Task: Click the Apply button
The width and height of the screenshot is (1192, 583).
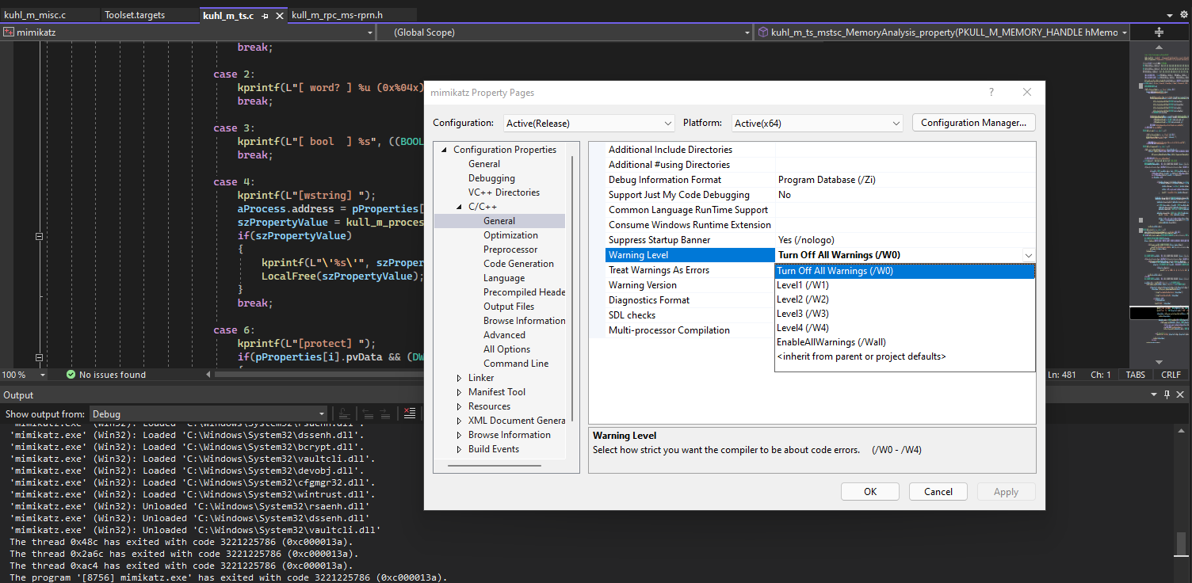Action: [x=1007, y=492]
